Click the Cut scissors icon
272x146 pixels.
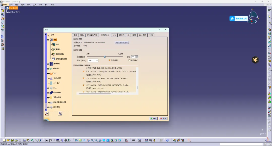[20, 140]
